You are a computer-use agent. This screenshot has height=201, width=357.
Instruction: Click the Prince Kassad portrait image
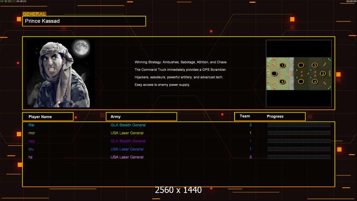click(61, 73)
